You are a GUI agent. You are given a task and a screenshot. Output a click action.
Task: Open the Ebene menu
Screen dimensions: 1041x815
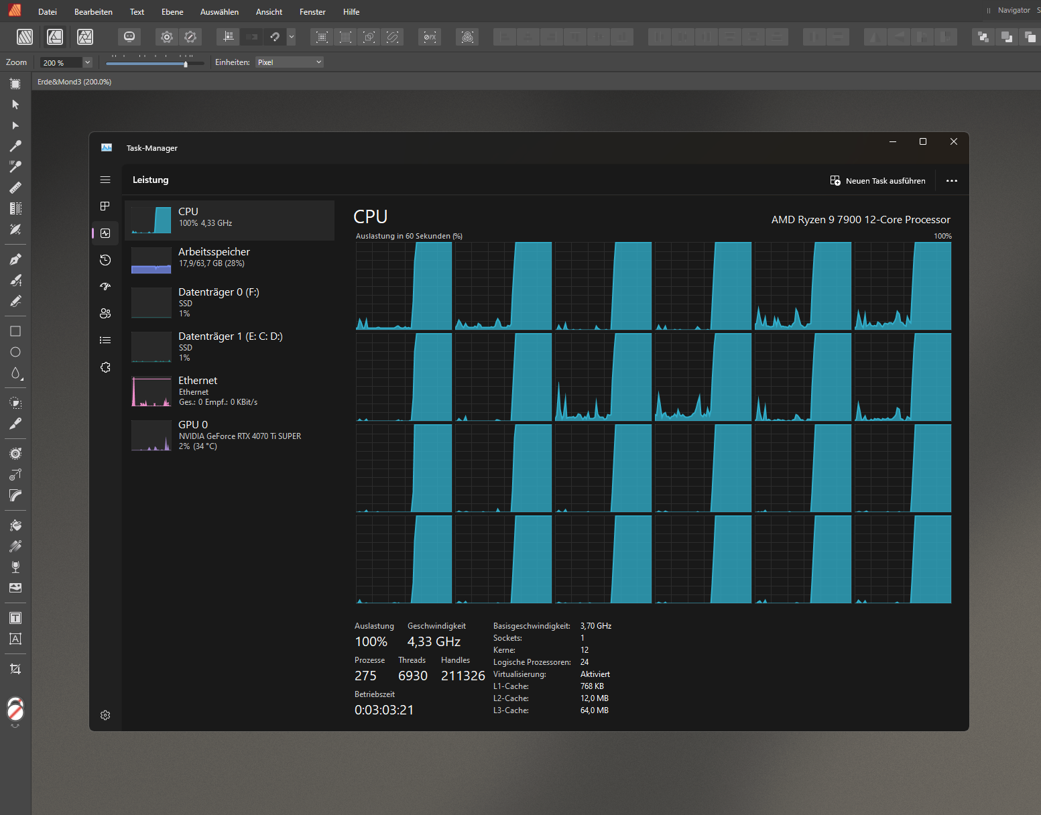172,12
